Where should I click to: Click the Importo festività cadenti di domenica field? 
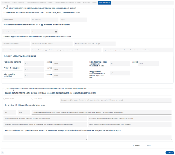click(52, 44)
